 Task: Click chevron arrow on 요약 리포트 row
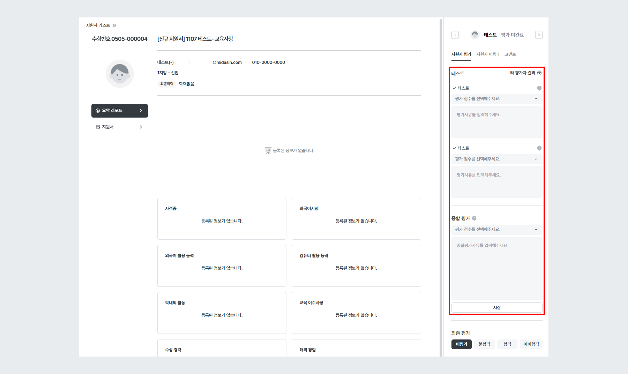point(141,111)
